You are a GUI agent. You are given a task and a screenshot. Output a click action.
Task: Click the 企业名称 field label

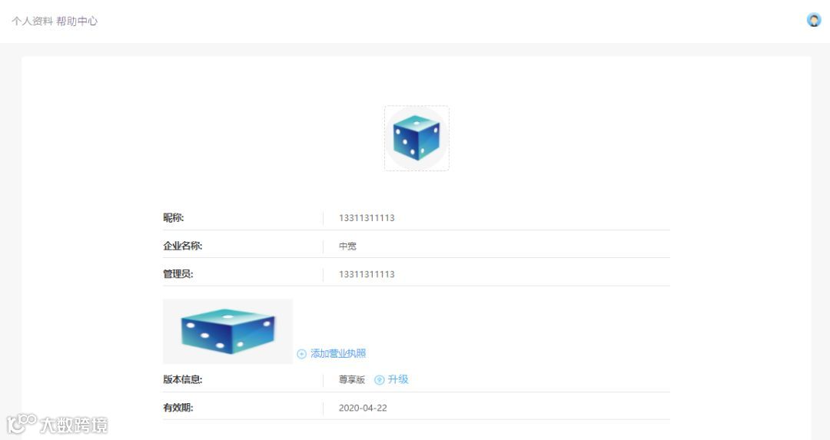coord(183,246)
